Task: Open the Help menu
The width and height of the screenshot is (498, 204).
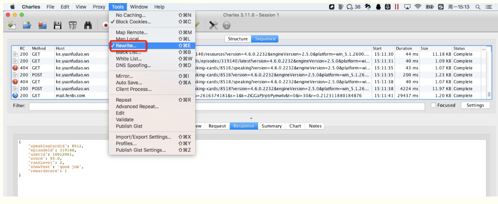Action: [159, 7]
